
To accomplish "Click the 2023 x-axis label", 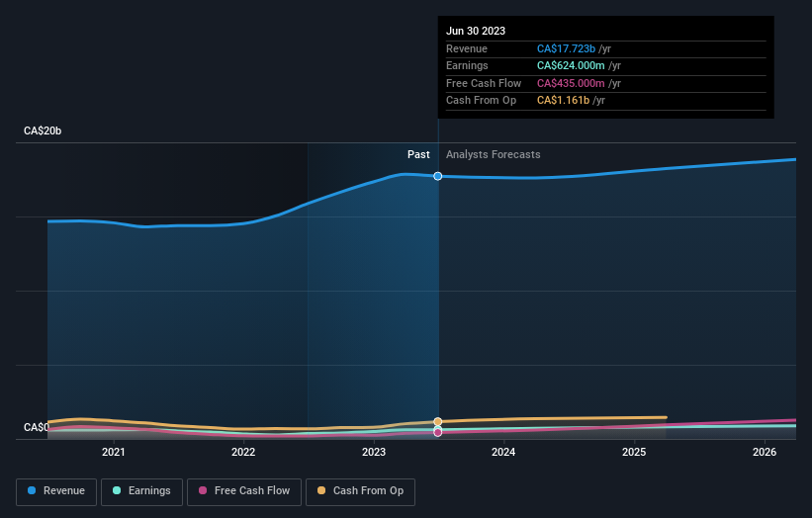I will tap(374, 452).
